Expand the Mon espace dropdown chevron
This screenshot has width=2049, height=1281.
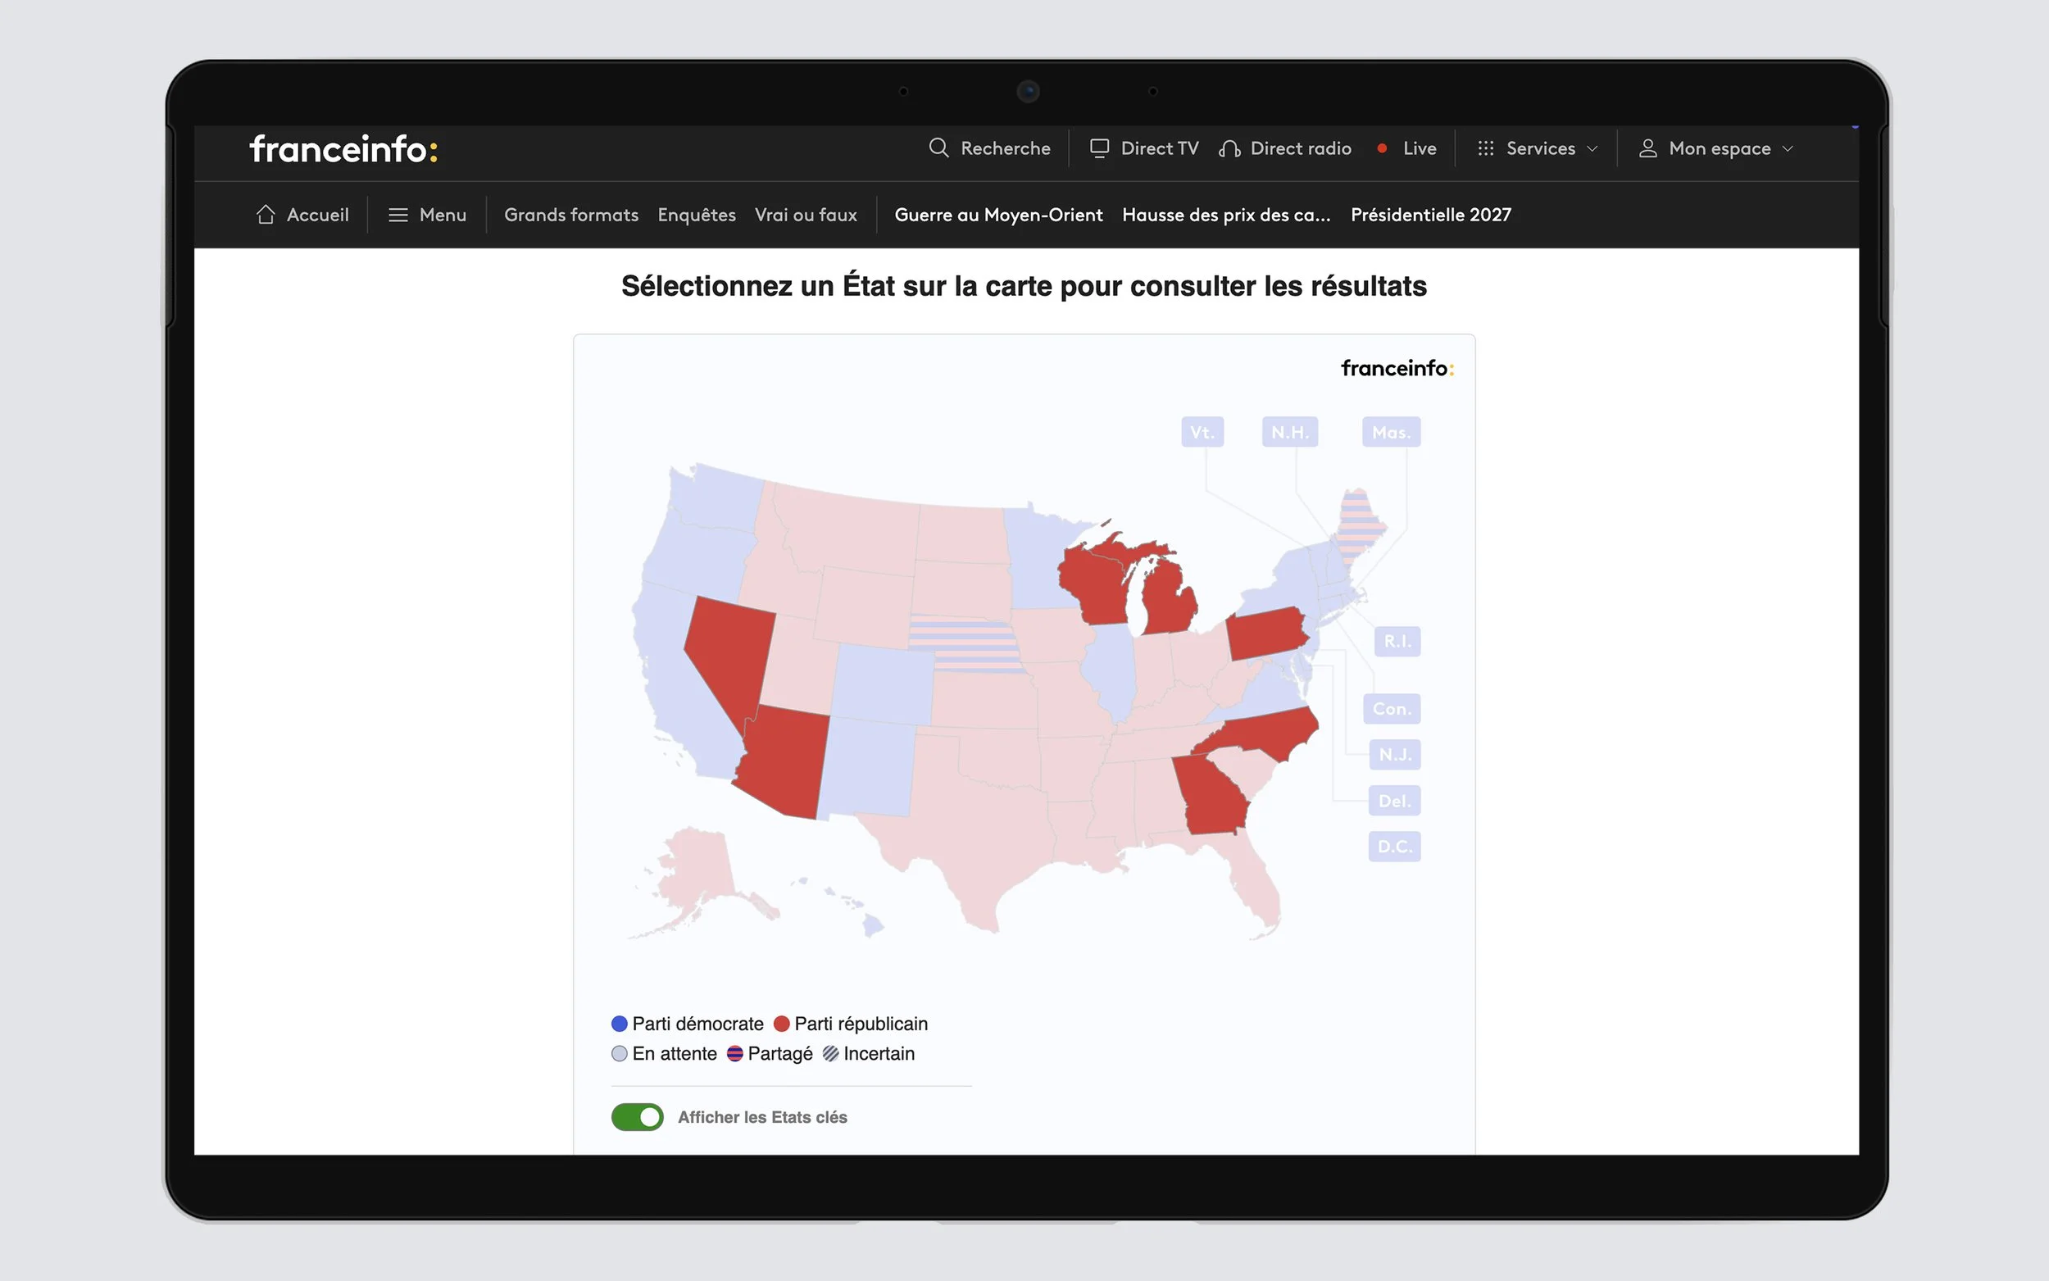[1788, 148]
